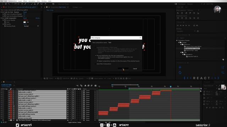Open the Effect menu

coord(25,1)
